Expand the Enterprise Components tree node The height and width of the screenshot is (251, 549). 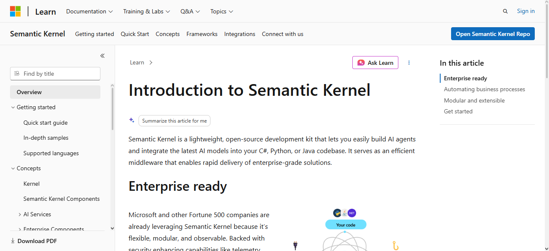point(20,229)
